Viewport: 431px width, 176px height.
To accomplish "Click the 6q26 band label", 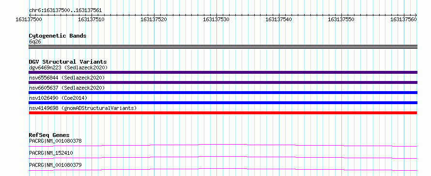I will click(x=35, y=42).
